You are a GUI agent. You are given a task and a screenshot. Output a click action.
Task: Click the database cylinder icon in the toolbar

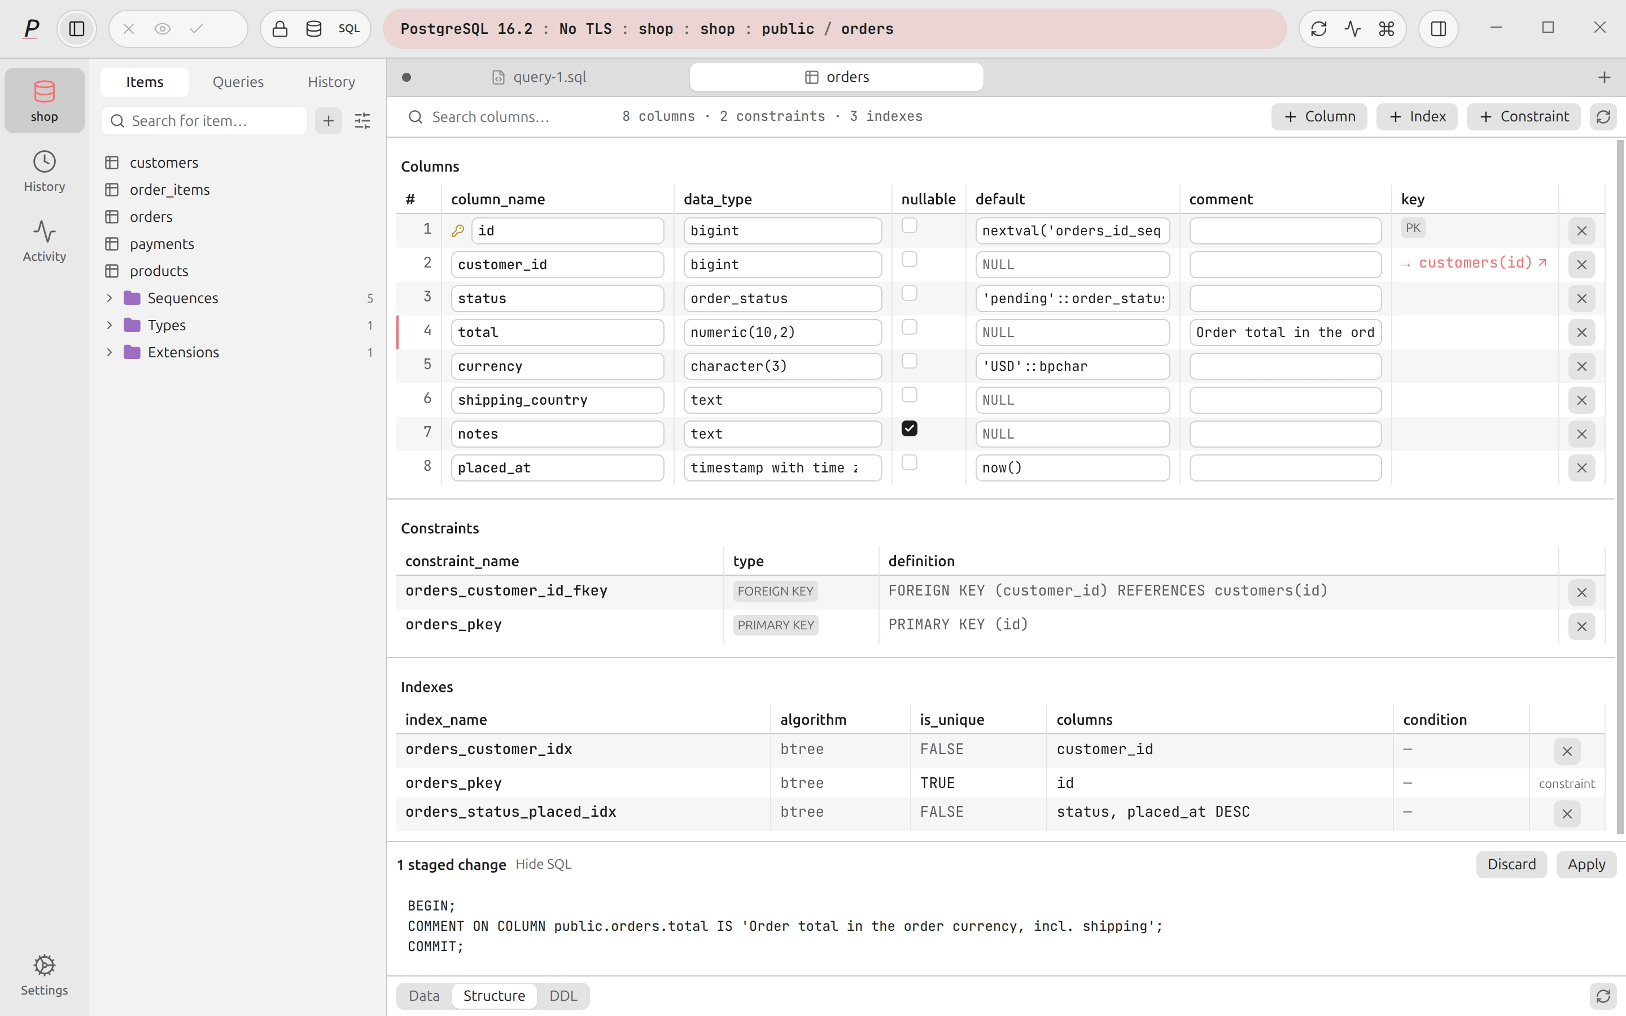coord(314,29)
